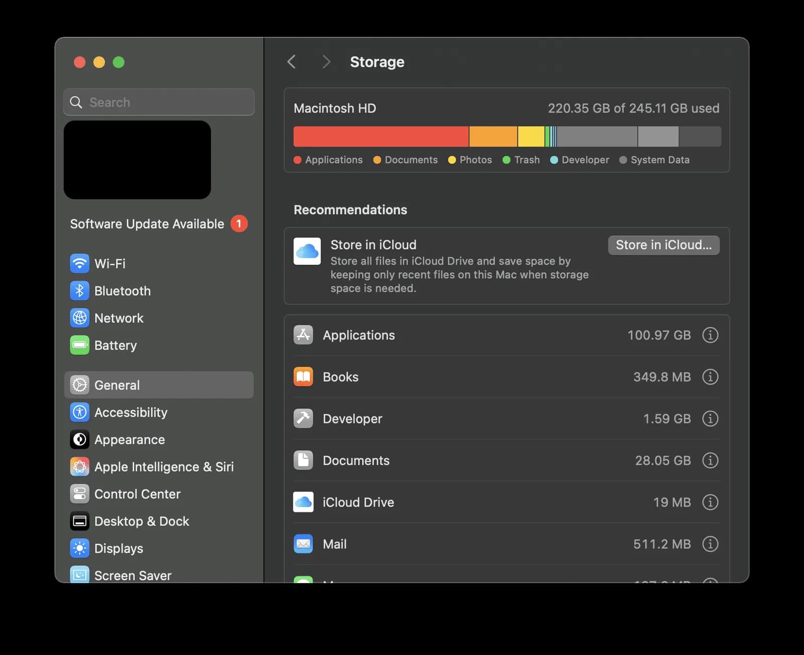Go back with the left chevron
Screen dimensions: 804x655
[x=291, y=62]
